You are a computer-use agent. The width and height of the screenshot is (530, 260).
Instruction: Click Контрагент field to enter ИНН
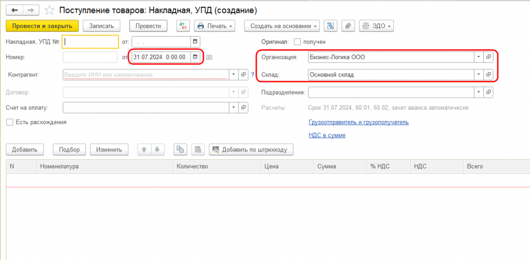point(146,74)
